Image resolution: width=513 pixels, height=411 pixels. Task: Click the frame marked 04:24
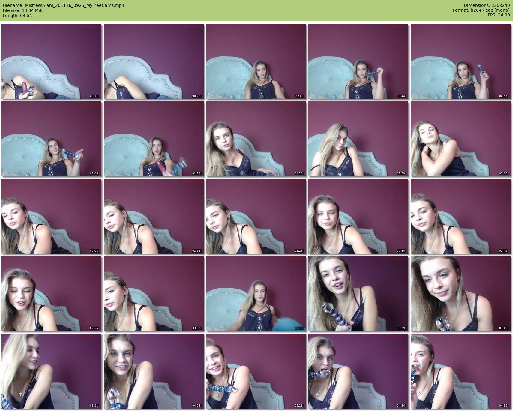pyautogui.click(x=358, y=371)
